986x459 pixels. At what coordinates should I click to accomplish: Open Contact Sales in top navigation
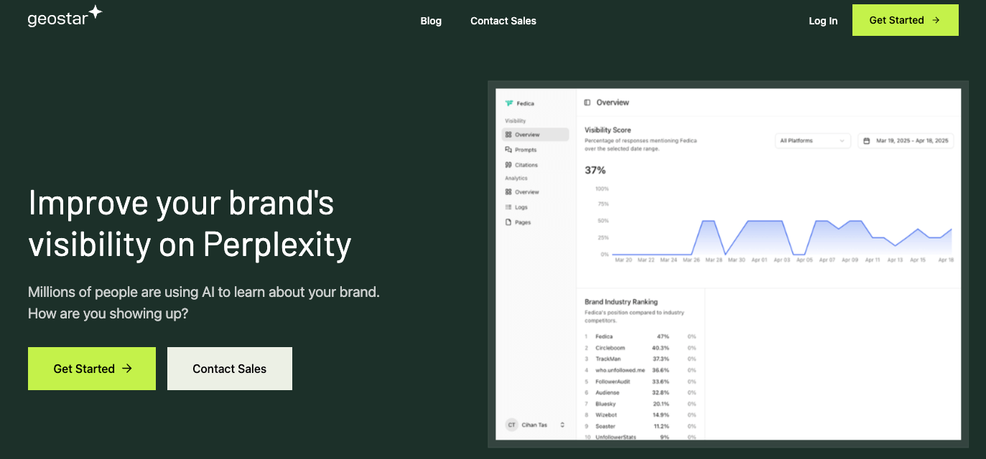503,21
